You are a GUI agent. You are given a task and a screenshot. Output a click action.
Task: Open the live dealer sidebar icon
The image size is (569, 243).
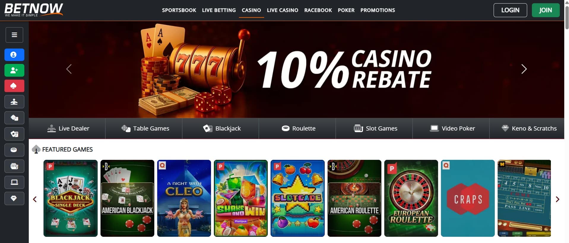pos(14,102)
